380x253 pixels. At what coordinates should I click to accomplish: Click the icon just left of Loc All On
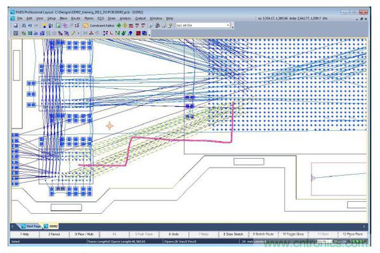[170, 25]
